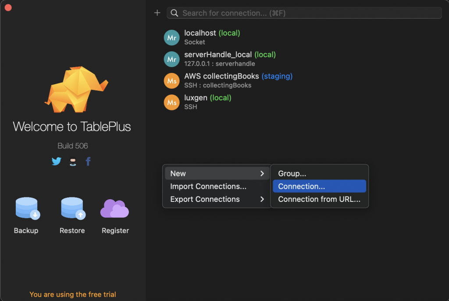Open the Facebook icon link

88,161
